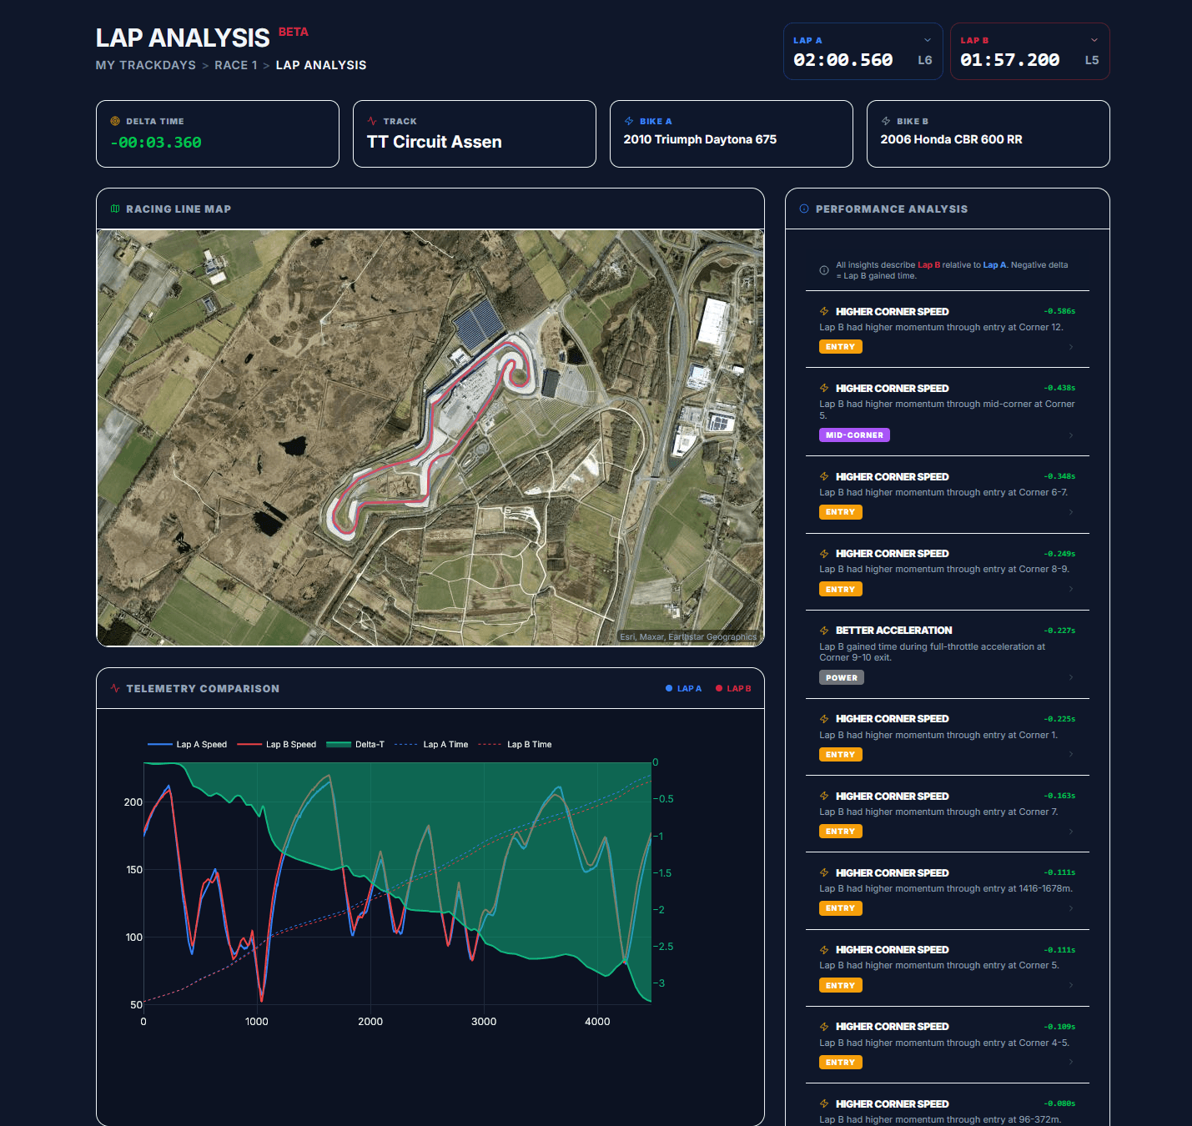The image size is (1192, 1126).
Task: Expand the Better Acceleration insight chevron
Action: tap(1071, 677)
